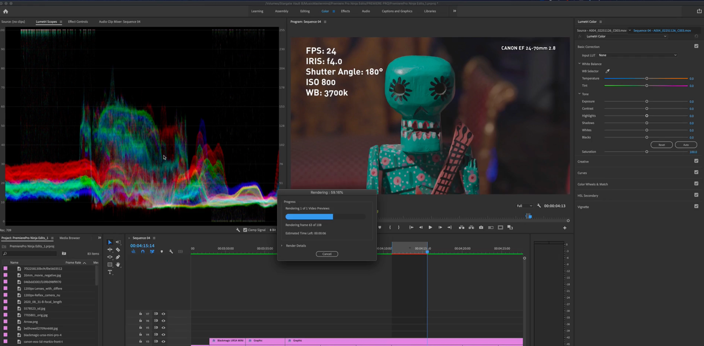Viewport: 704px width, 346px height.
Task: Click the Exposure slider handle
Action: click(x=647, y=101)
